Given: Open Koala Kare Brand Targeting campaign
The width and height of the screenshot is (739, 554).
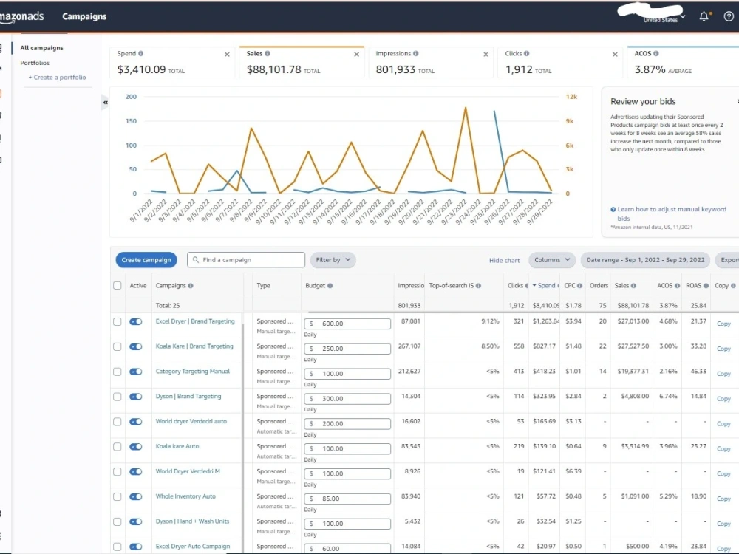Looking at the screenshot, I should click(x=194, y=346).
